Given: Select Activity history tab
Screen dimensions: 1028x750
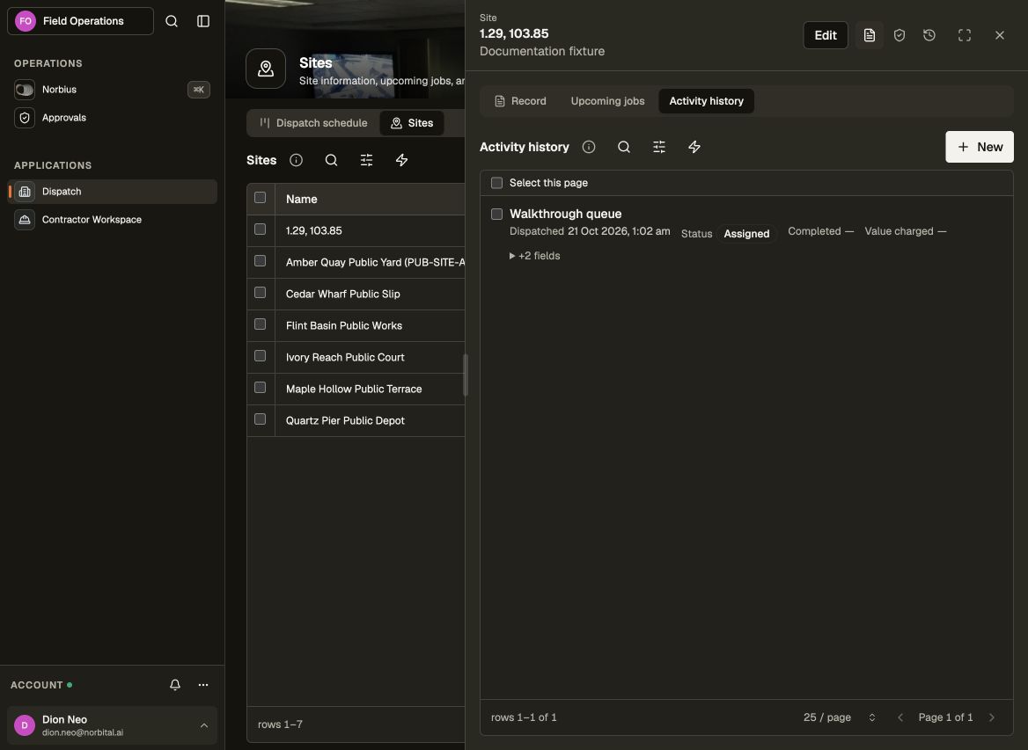Looking at the screenshot, I should pos(706,101).
